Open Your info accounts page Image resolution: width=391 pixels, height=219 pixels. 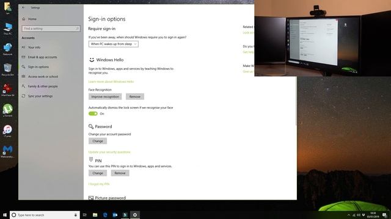34,47
